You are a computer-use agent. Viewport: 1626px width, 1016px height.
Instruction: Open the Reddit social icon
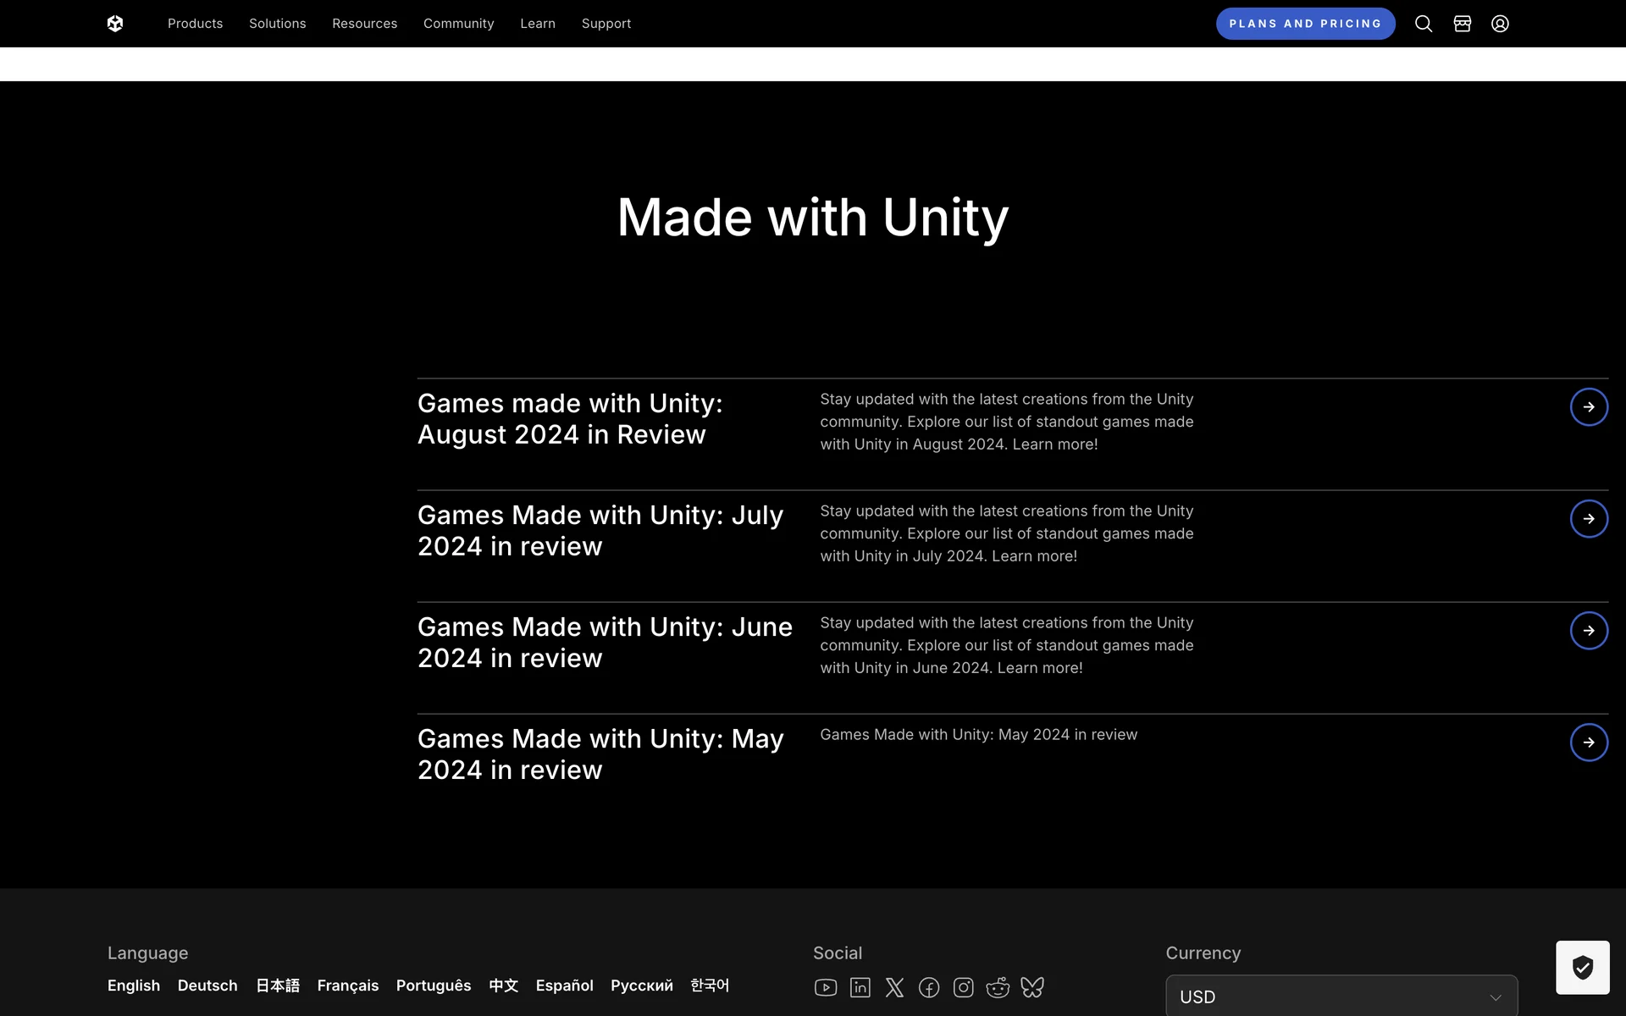click(x=998, y=987)
